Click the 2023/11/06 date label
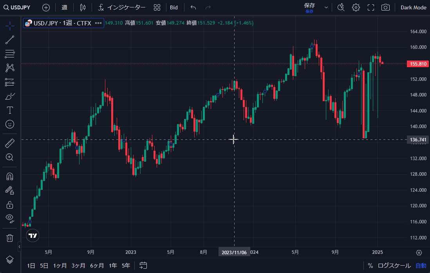 click(234, 252)
